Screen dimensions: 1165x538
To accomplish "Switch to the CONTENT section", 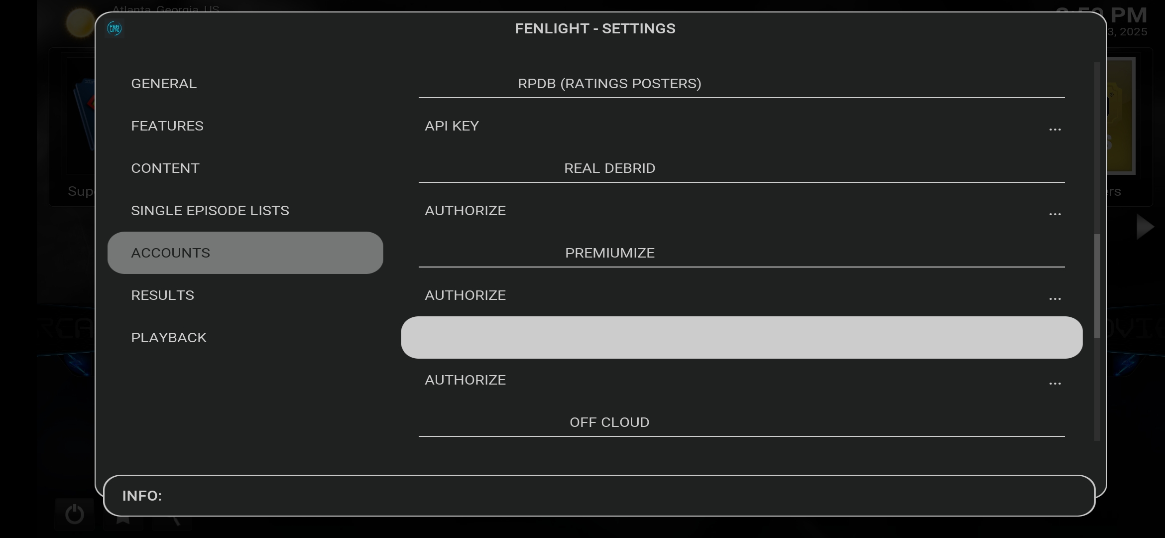I will (x=165, y=168).
